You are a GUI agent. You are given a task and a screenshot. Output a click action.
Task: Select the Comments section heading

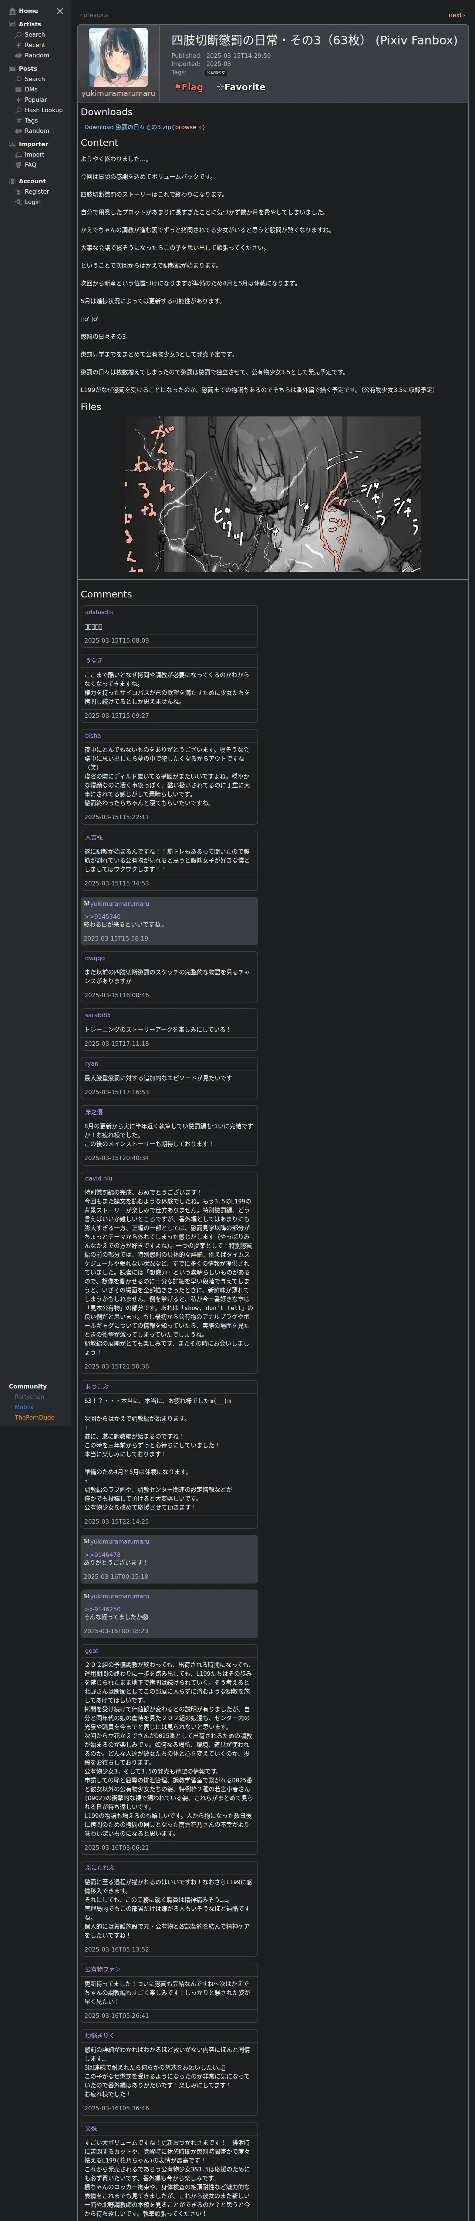click(x=106, y=594)
